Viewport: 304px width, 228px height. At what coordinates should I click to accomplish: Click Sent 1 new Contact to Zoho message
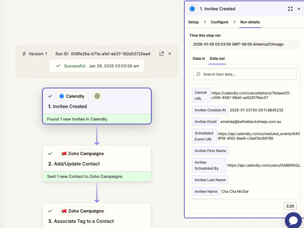(x=85, y=176)
